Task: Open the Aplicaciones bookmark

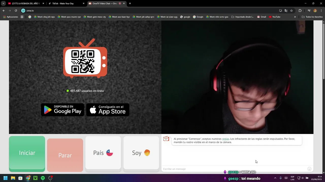Action: pos(10,17)
